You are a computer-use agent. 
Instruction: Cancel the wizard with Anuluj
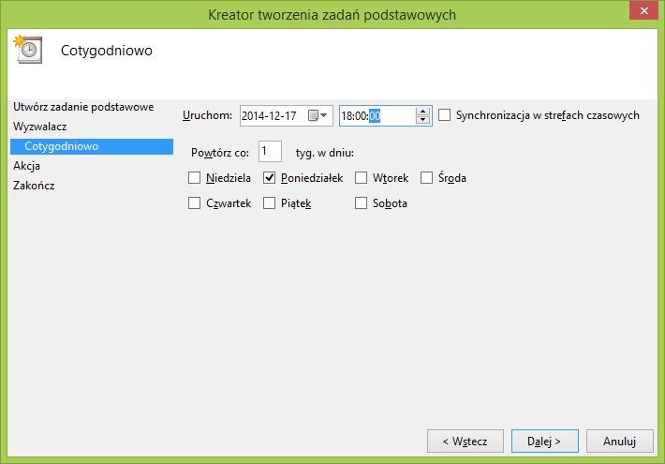click(620, 442)
